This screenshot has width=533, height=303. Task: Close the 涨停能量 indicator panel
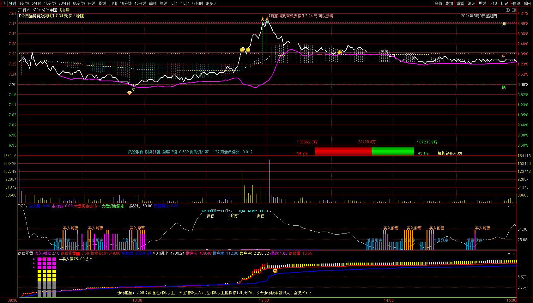(x=514, y=254)
